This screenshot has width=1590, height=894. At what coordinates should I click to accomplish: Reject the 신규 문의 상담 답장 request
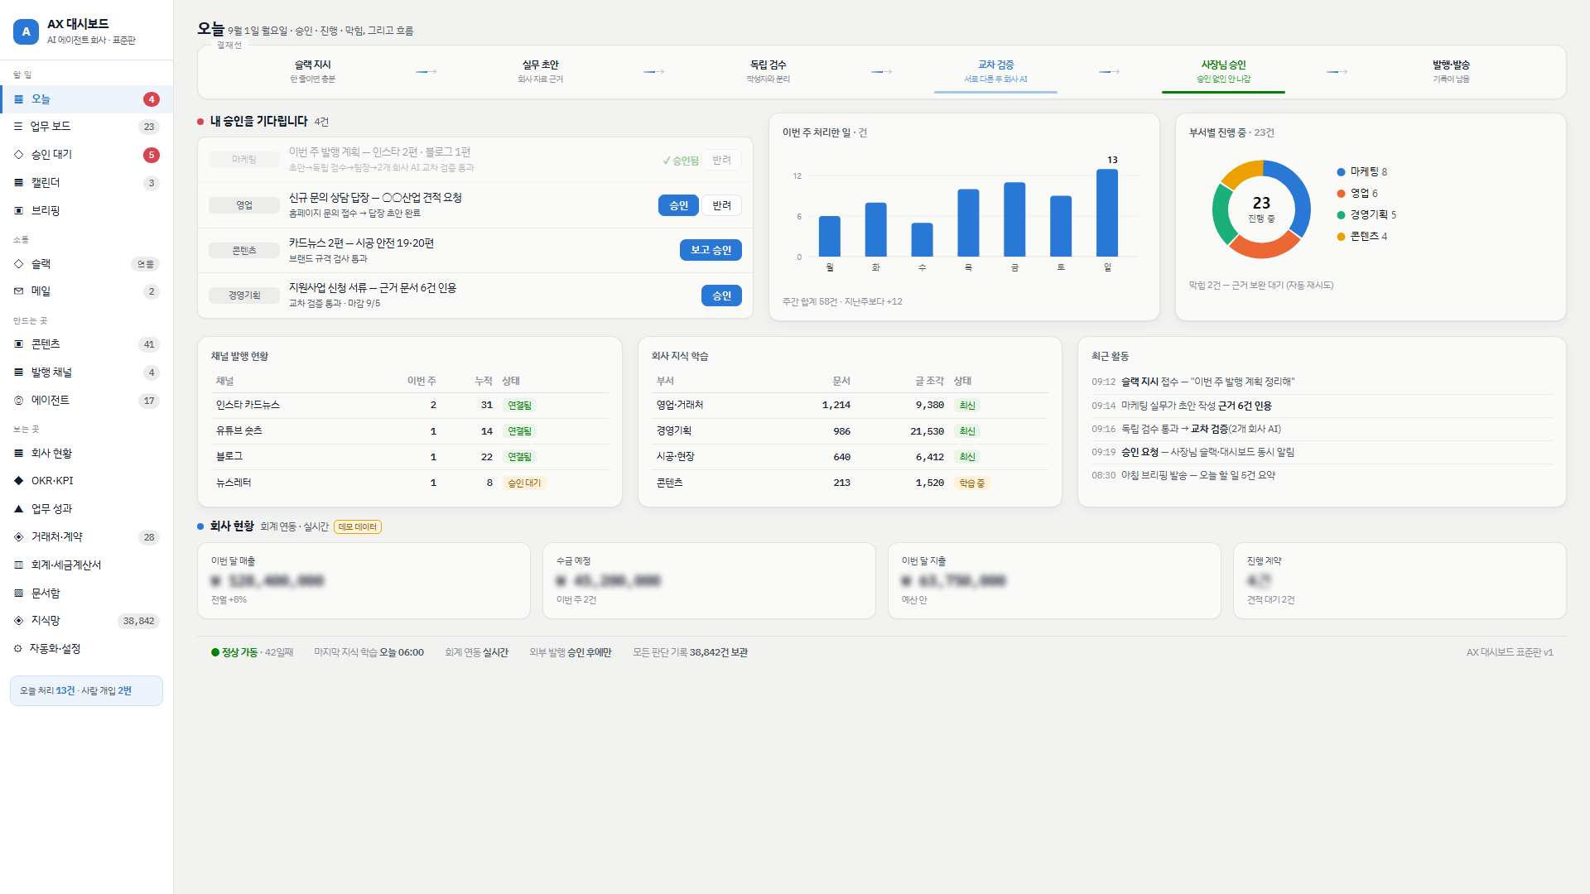pyautogui.click(x=721, y=205)
